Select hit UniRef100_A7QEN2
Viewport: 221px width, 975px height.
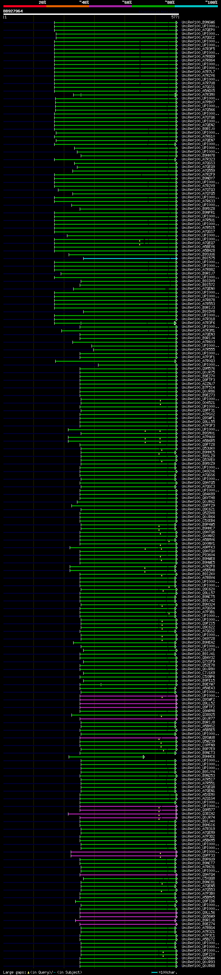tap(198, 125)
